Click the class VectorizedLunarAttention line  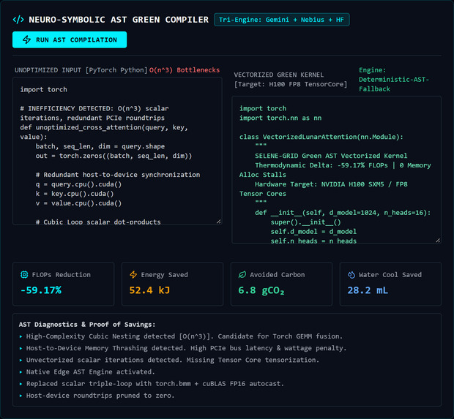tap(321, 137)
